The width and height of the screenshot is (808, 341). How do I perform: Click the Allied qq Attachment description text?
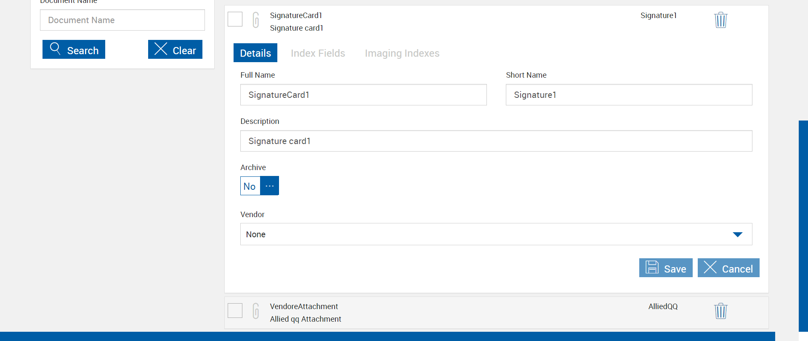click(306, 319)
